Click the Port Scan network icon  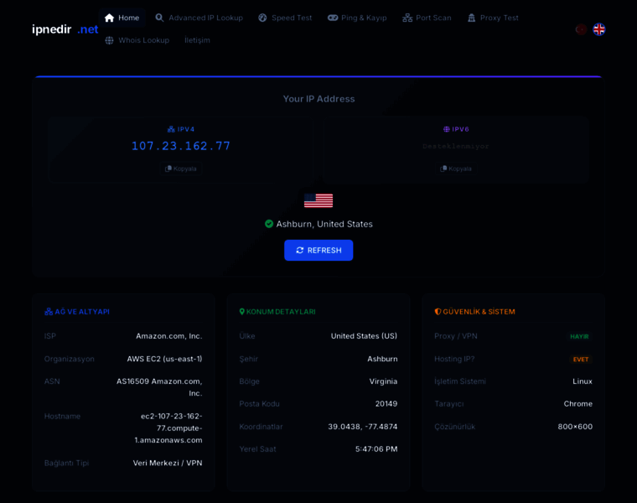coord(407,18)
